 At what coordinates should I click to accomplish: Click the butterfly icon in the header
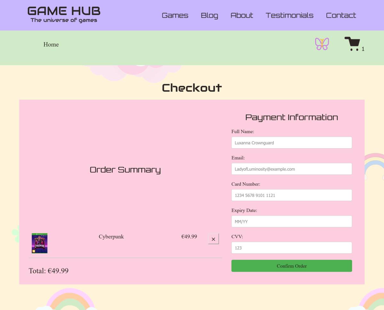pyautogui.click(x=322, y=44)
